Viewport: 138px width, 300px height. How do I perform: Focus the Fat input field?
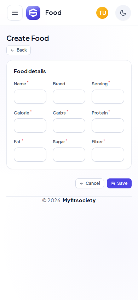(30, 155)
